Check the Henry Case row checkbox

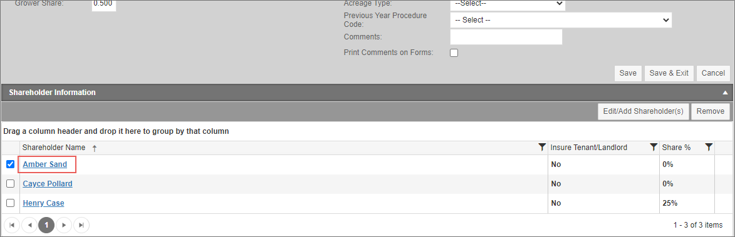tap(10, 203)
